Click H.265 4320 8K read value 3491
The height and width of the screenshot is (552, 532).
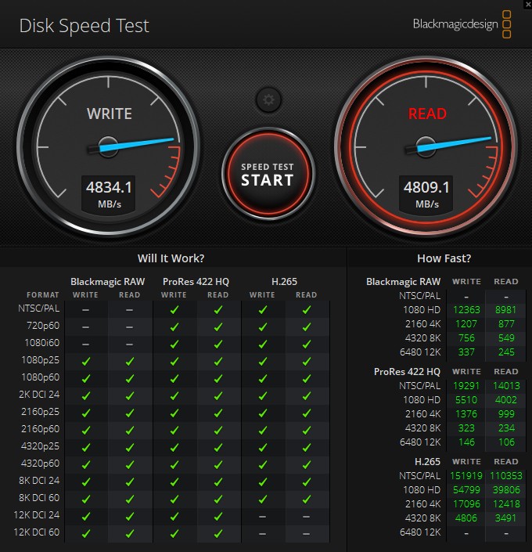[x=505, y=518]
